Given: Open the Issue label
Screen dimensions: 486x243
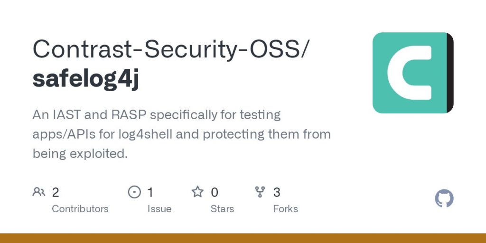Looking at the screenshot, I should click(x=159, y=209).
